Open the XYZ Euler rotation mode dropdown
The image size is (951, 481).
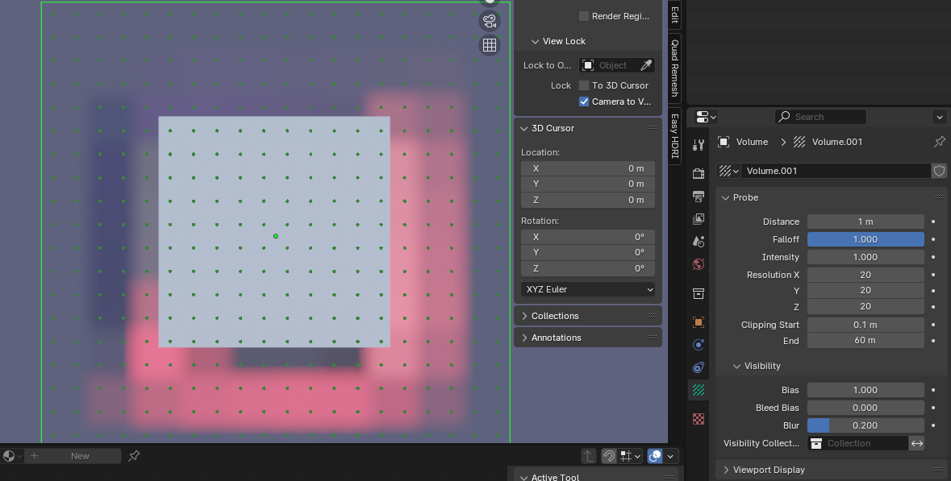[x=588, y=289]
